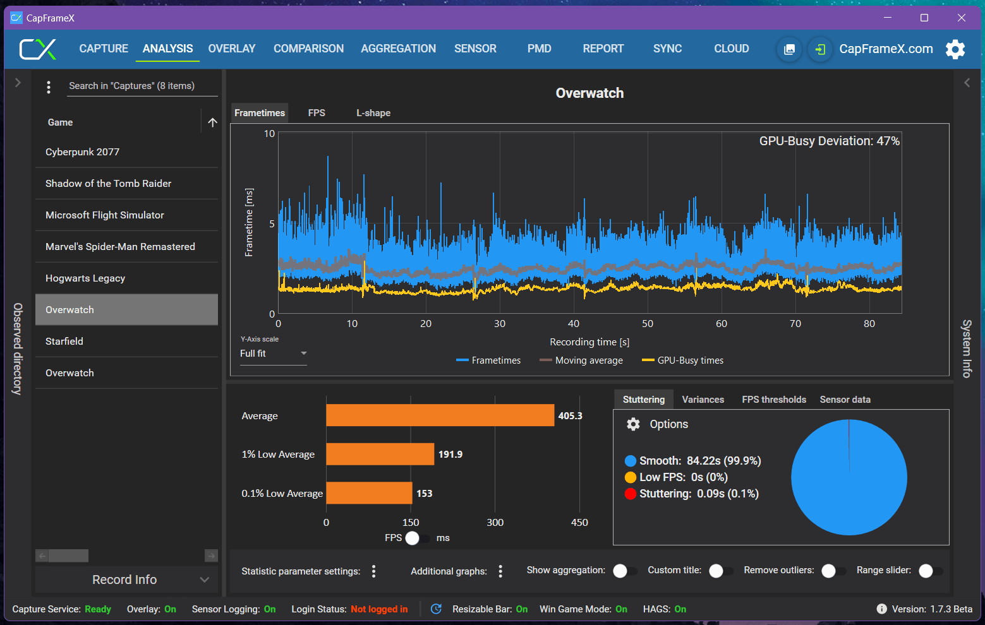
Task: Enable the Range slider option
Action: [927, 570]
